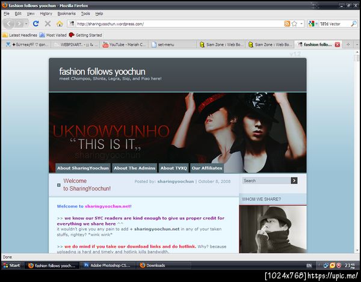Open About SharingYoochun page
Screen dimensions: 361x282
(x=83, y=168)
